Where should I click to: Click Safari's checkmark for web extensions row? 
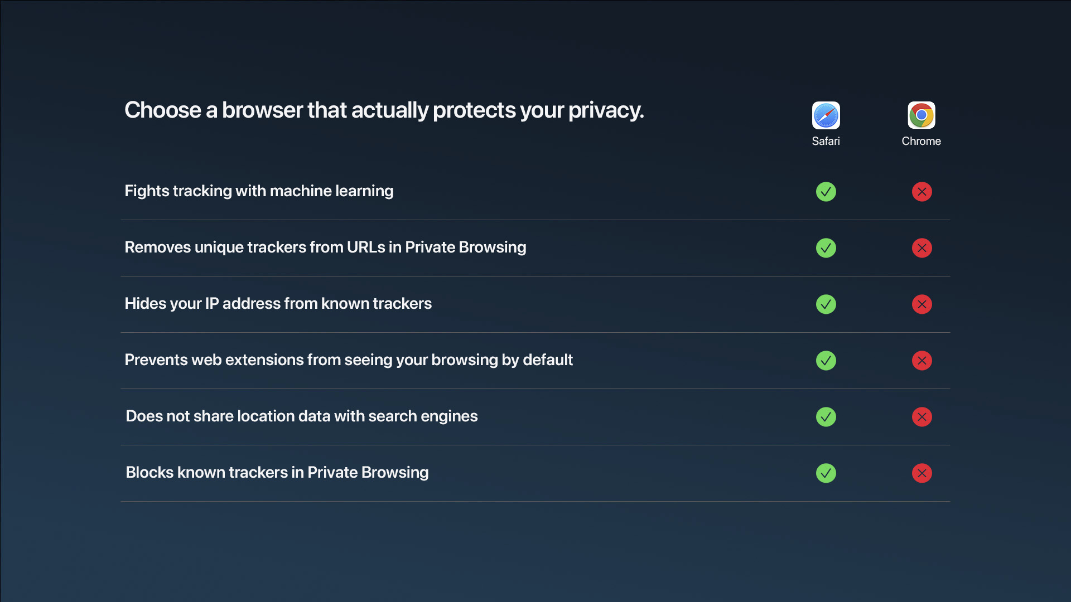(826, 361)
